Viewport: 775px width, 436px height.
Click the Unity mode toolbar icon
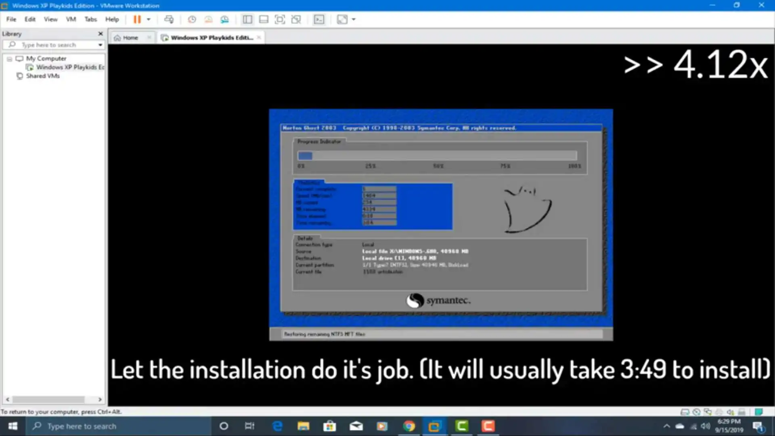point(296,19)
